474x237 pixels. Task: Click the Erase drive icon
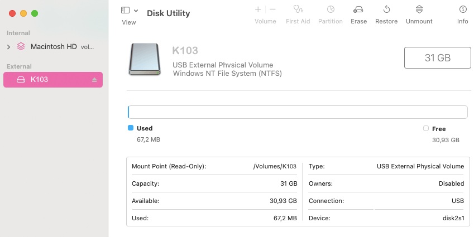click(358, 9)
